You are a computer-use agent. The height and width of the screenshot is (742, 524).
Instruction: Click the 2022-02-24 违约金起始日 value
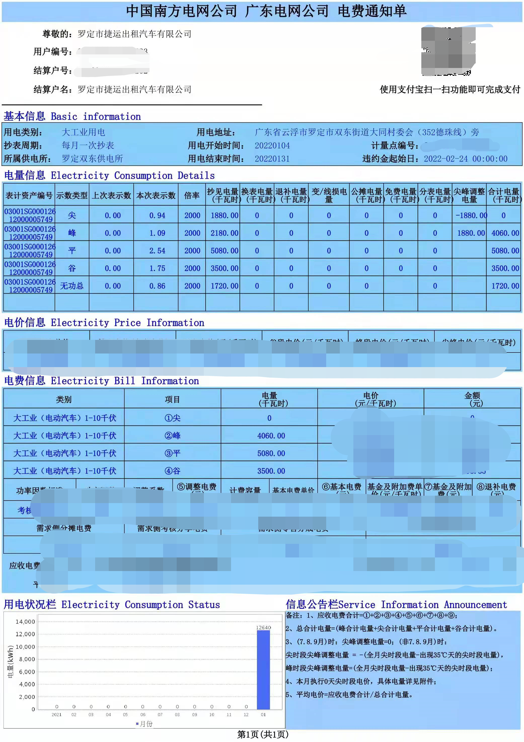click(x=466, y=159)
